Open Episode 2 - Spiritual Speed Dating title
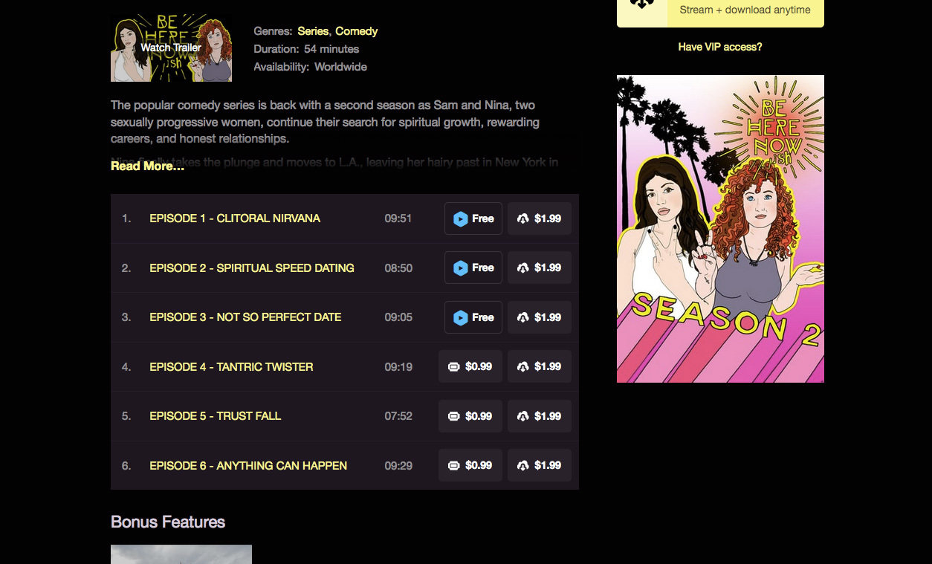 [252, 268]
